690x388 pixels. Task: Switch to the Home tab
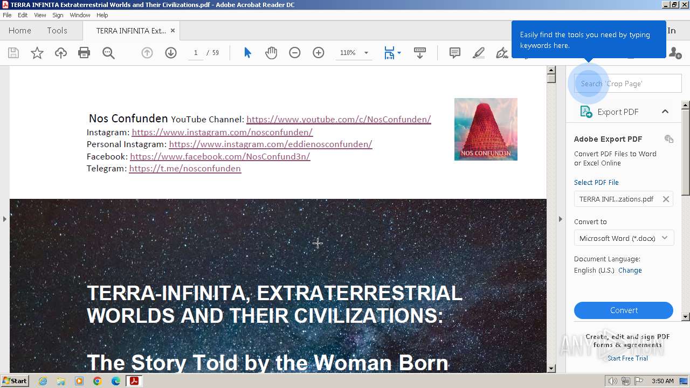pyautogui.click(x=20, y=31)
